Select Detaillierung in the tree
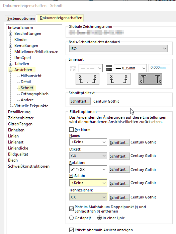Image resolution: width=176 pixels, height=234 pixels. (x=19, y=112)
